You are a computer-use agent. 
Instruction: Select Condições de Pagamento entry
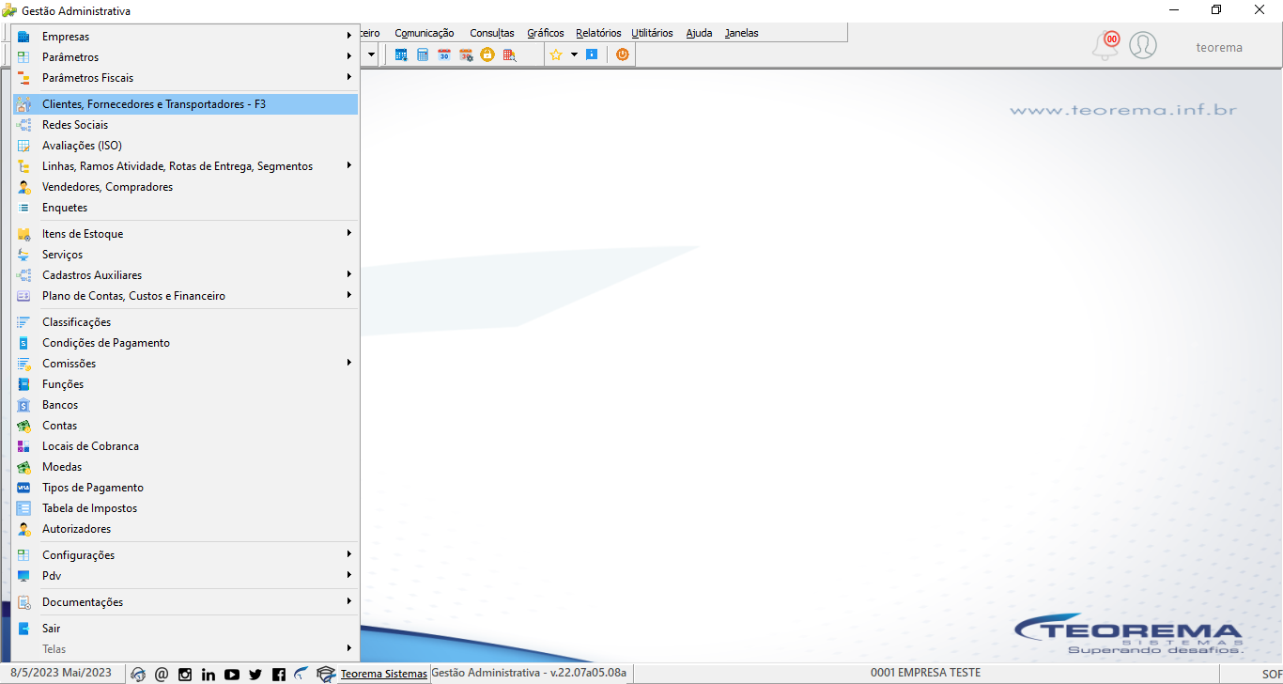pos(185,343)
